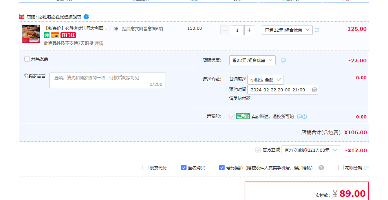388x200 pixels.
Task: Decrease quantity with the minus button
Action: click(x=225, y=30)
